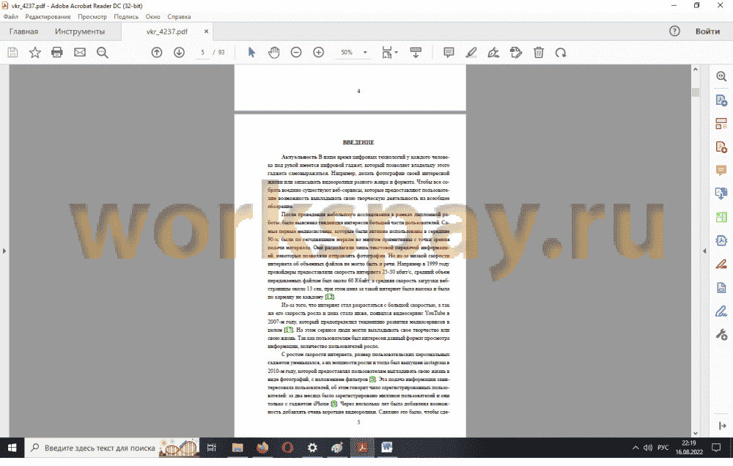Open Create PDF tool in right pane
The height and width of the screenshot is (466, 733).
(721, 147)
